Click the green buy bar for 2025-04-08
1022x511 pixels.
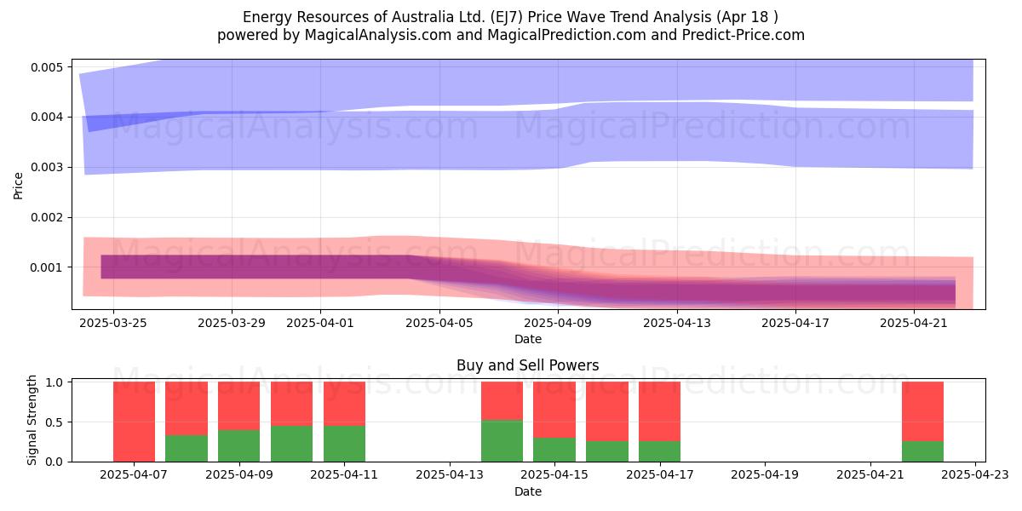[x=187, y=449]
